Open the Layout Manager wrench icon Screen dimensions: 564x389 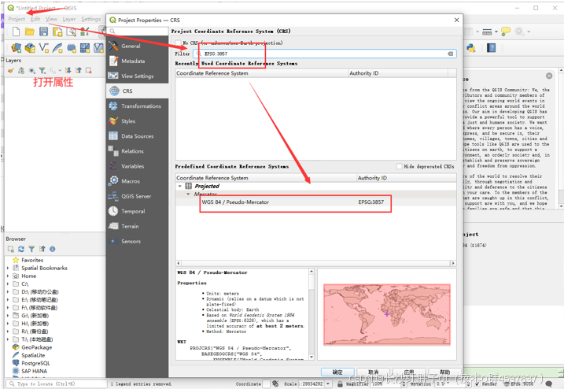(x=72, y=32)
